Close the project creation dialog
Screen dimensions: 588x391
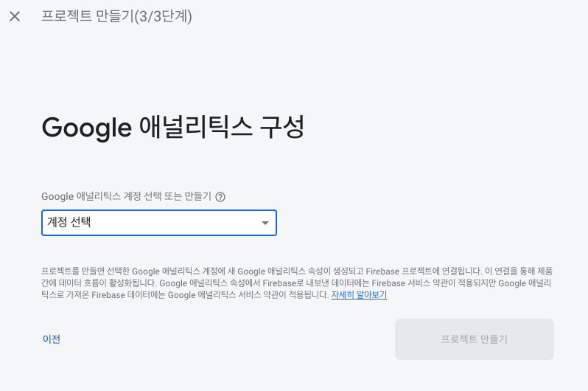point(15,16)
